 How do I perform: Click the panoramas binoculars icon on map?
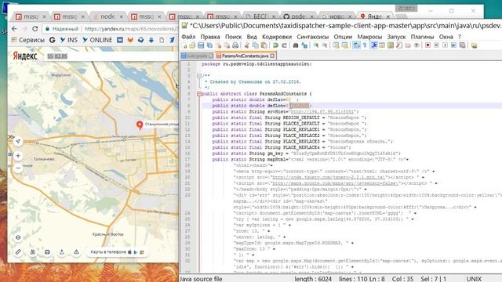click(33, 252)
